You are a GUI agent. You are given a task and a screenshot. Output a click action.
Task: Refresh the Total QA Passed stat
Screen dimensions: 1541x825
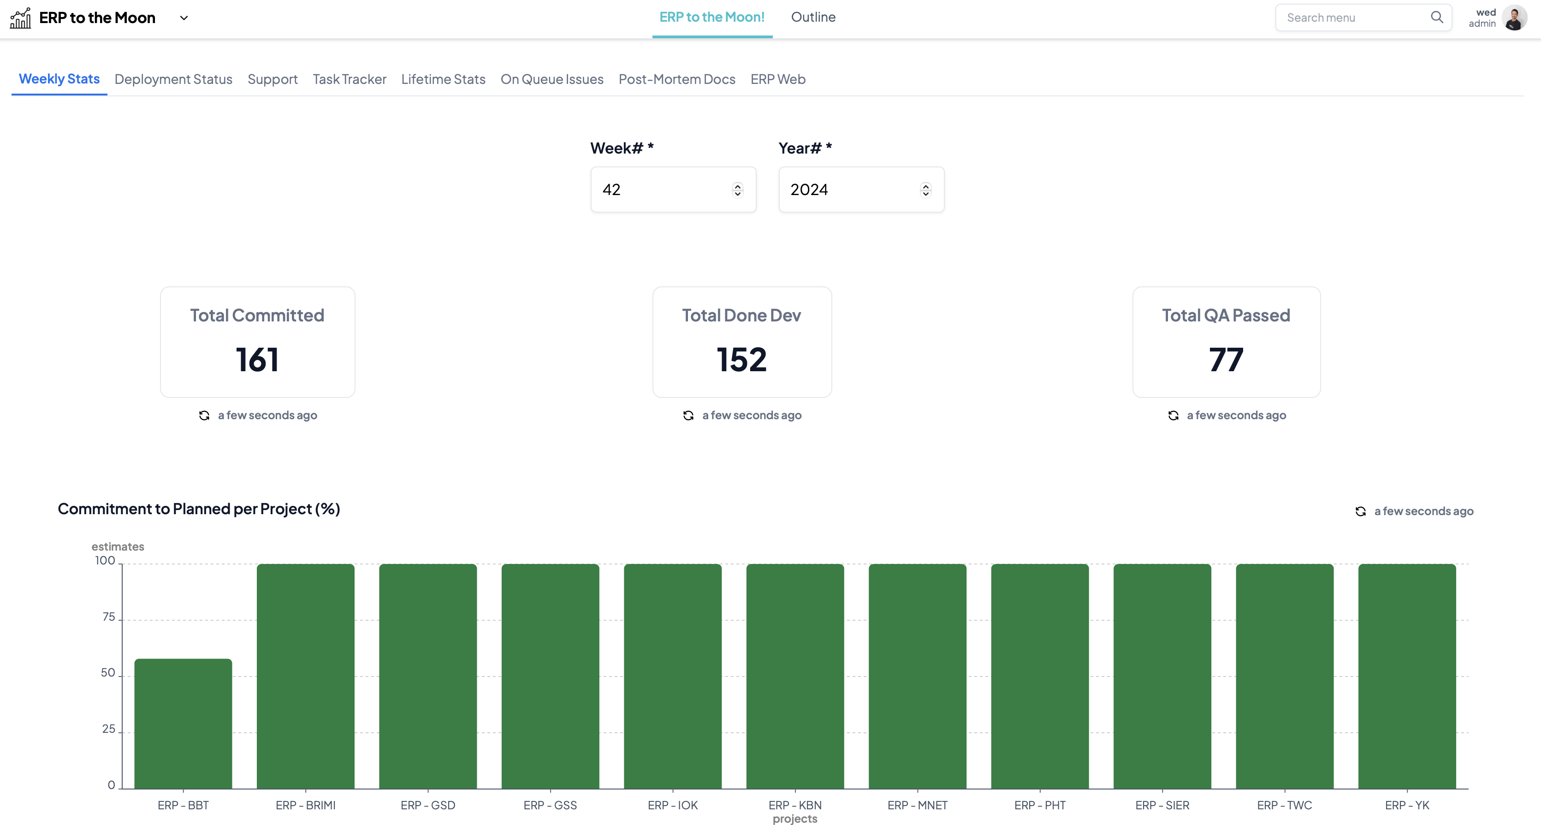(1173, 415)
